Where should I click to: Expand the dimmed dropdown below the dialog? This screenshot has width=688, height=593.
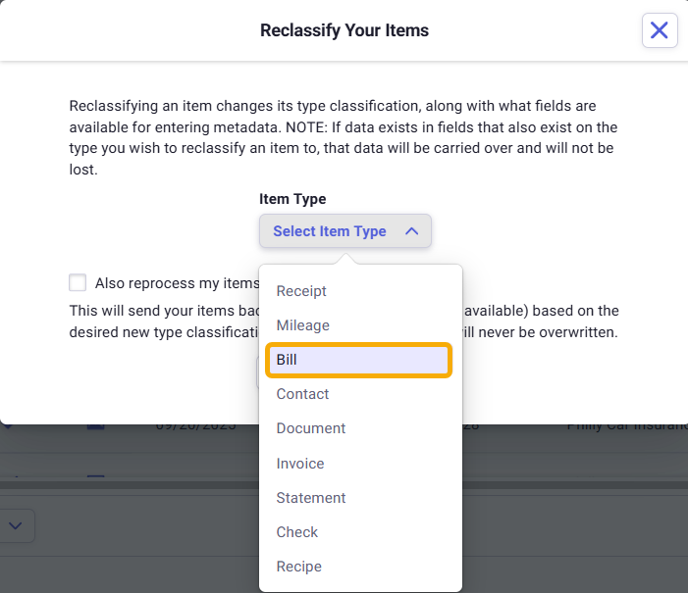(16, 525)
